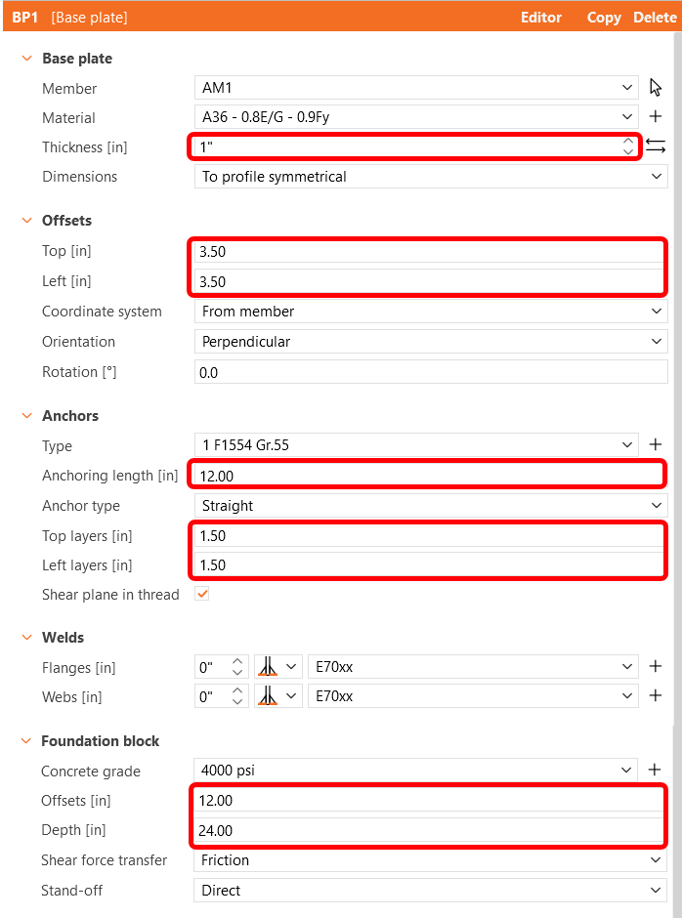Collapse the Foundation block section

coord(26,740)
